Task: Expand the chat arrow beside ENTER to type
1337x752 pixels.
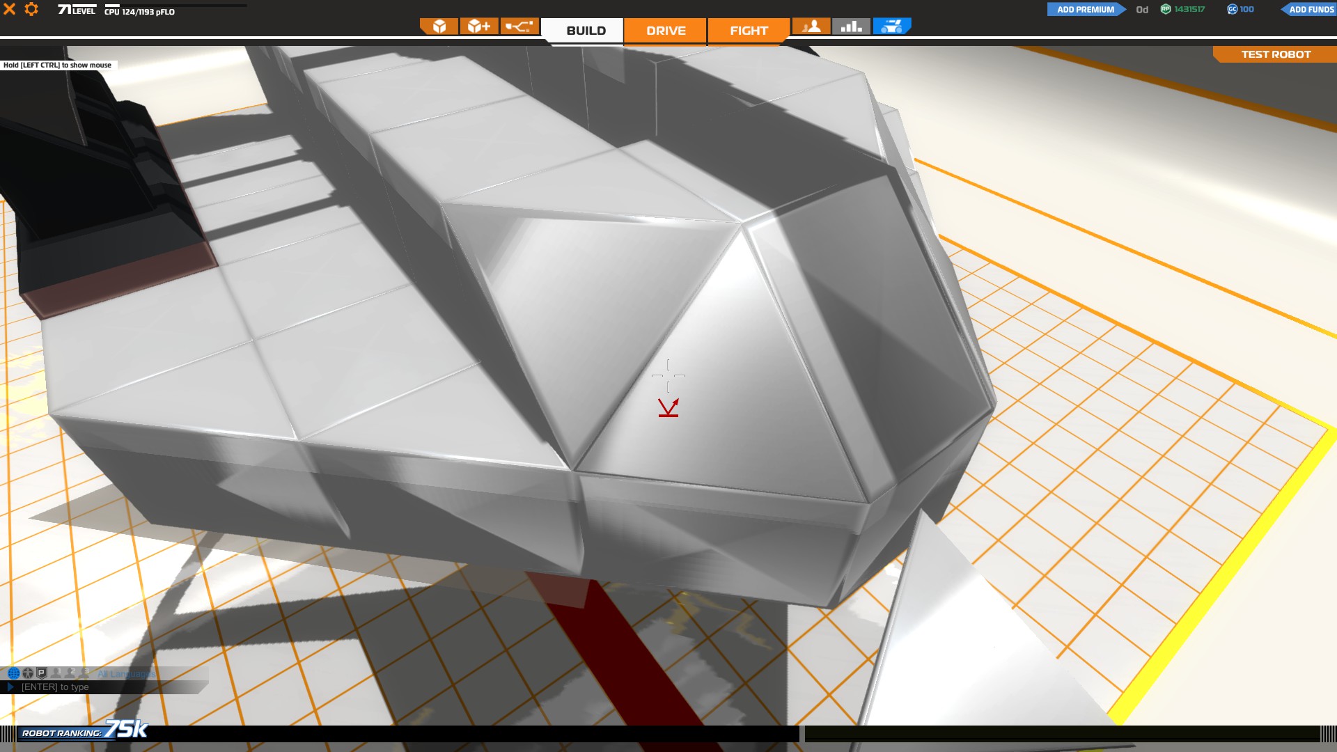Action: tap(10, 687)
